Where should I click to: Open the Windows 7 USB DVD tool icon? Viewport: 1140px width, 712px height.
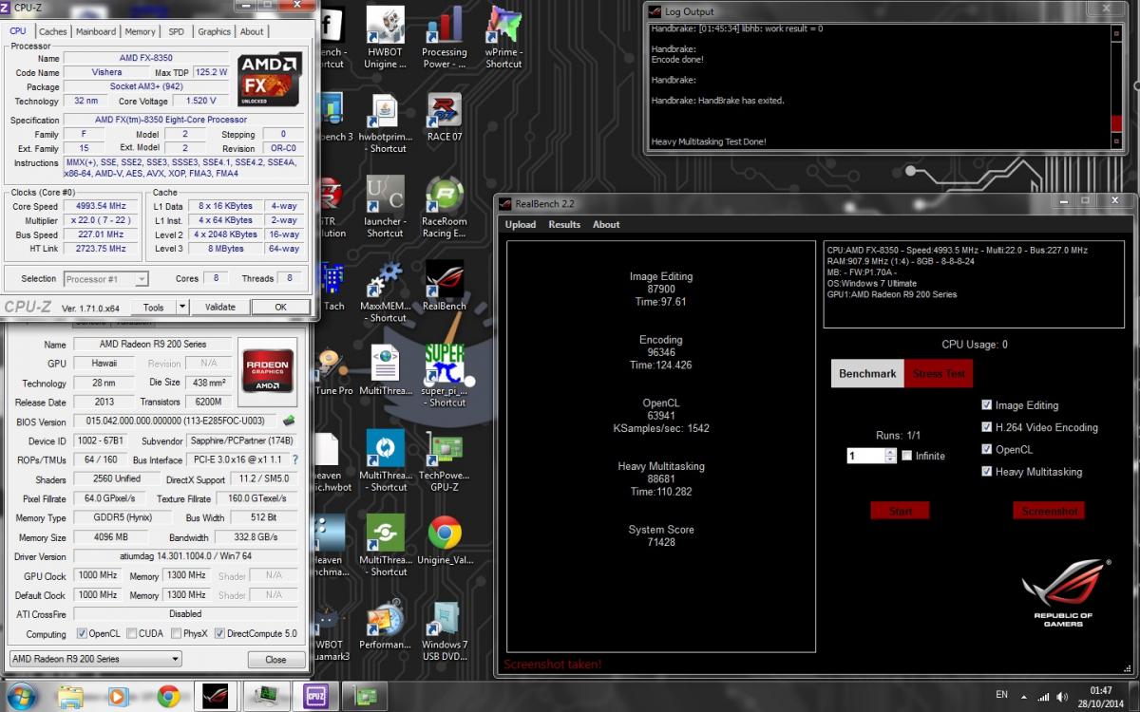pyautogui.click(x=444, y=630)
